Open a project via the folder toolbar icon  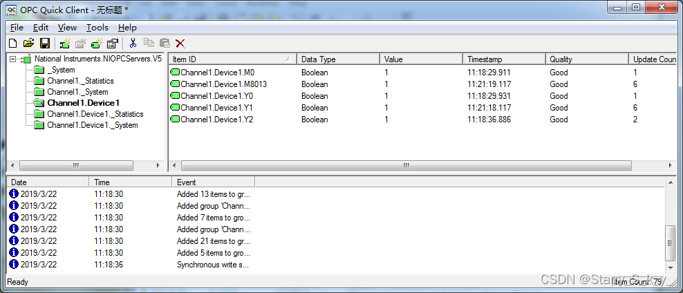(29, 43)
